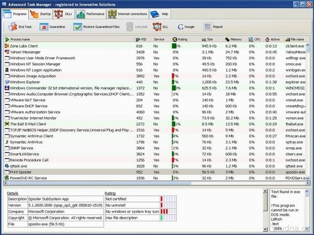
Task: Select The Bat! E-Mail Client process
Action: coord(30,124)
